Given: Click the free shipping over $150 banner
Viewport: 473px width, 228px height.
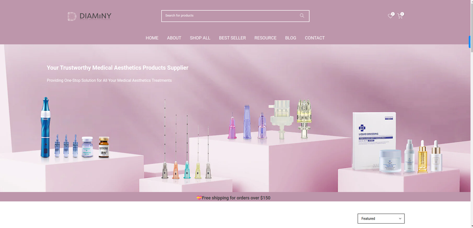Looking at the screenshot, I should [236, 198].
